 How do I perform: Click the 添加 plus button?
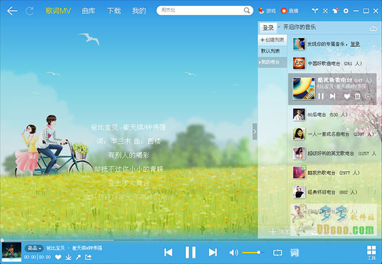[x=280, y=232]
